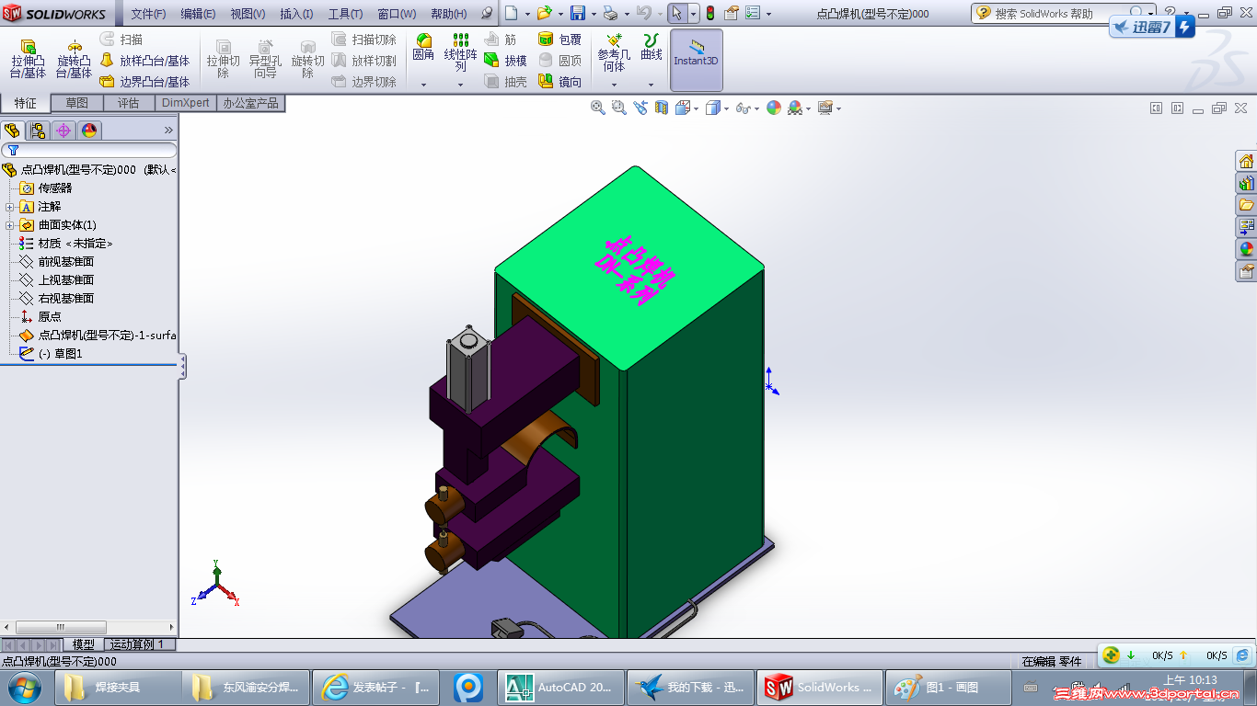Click the Zoom to Area icon in view toolbar

pyautogui.click(x=618, y=108)
